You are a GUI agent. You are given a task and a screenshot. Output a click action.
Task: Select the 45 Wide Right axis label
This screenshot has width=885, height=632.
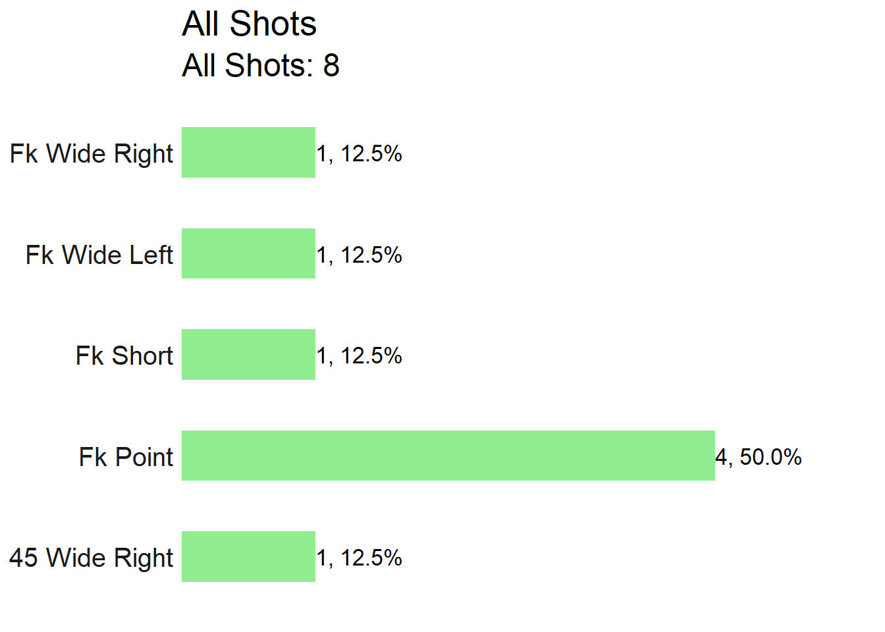[x=92, y=558]
